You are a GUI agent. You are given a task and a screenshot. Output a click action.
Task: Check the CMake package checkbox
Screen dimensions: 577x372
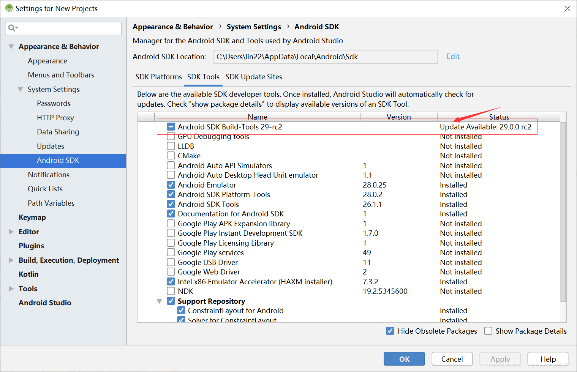171,156
